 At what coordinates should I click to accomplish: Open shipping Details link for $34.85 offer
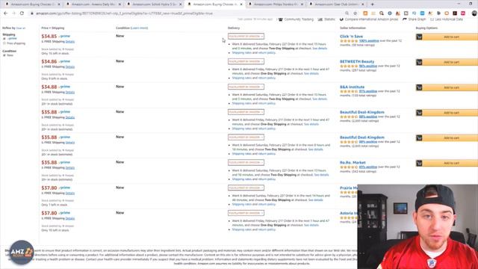pyautogui.click(x=70, y=42)
